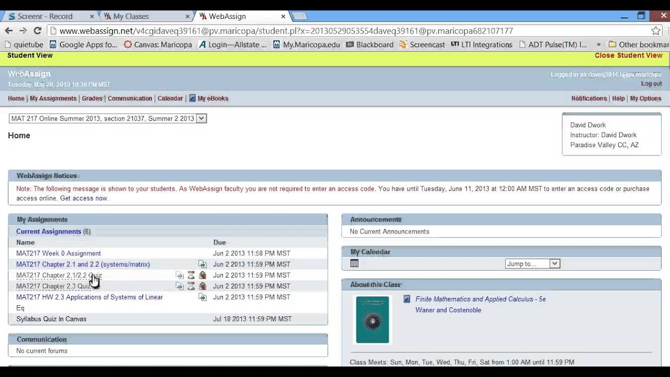Click the eBook icon beside Finite Mathematics title
The width and height of the screenshot is (670, 377).
click(x=407, y=300)
